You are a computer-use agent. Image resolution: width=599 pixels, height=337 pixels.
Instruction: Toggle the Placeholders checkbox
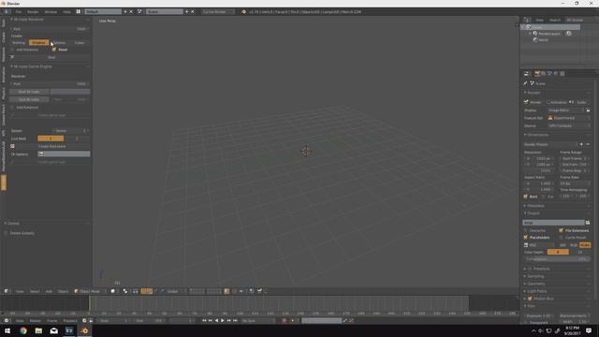(x=526, y=237)
